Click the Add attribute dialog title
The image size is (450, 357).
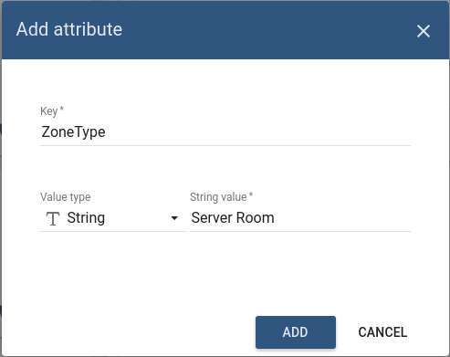click(x=69, y=29)
